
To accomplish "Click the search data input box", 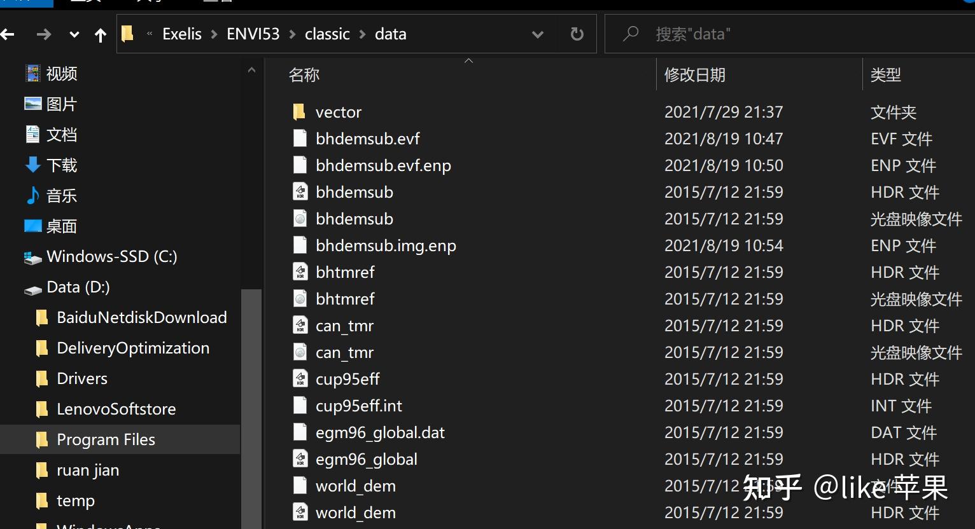I will [x=789, y=34].
